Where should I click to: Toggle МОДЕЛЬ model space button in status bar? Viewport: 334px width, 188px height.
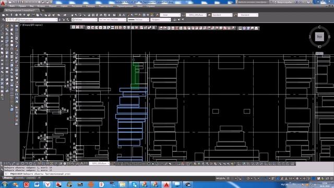coord(221,178)
